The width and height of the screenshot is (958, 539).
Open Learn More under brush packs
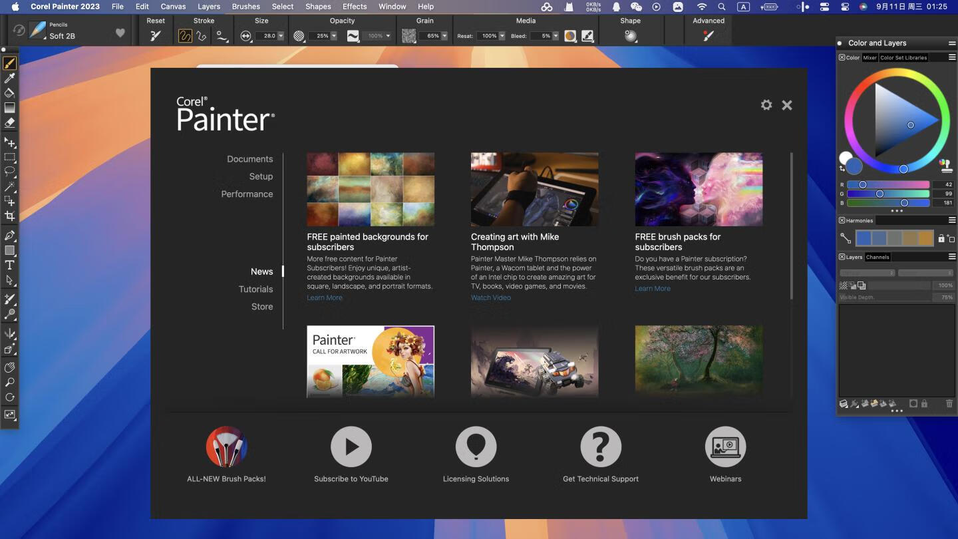coord(653,288)
